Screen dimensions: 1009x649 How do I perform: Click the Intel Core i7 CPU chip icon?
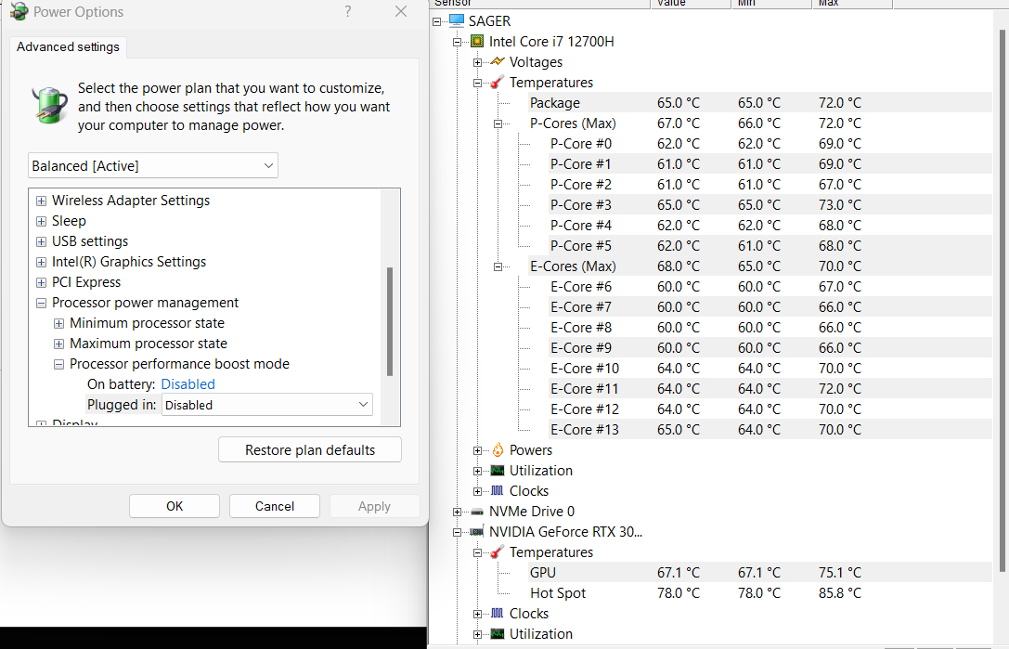coord(477,41)
